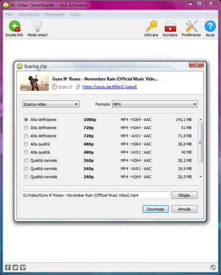Open Iscrizioni subscriptions icon
Viewport: 221px width, 275px height.
(170, 27)
